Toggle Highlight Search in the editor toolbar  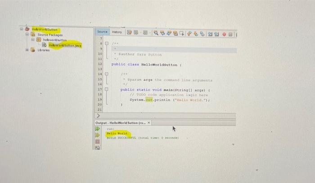pos(175,34)
